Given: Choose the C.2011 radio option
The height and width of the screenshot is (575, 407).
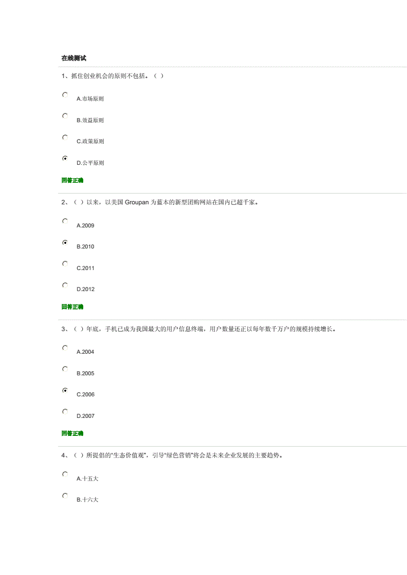Looking at the screenshot, I should tap(65, 264).
